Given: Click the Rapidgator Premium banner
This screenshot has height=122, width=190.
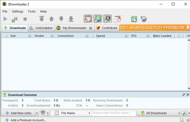Looking at the screenshot, I should 155,28.
